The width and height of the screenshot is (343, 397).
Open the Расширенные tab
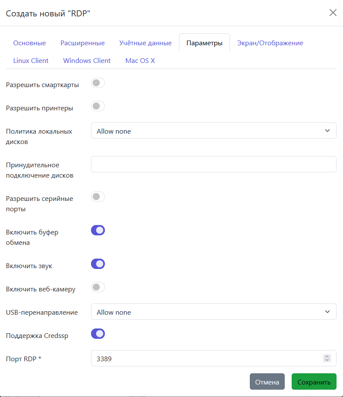[x=82, y=43]
